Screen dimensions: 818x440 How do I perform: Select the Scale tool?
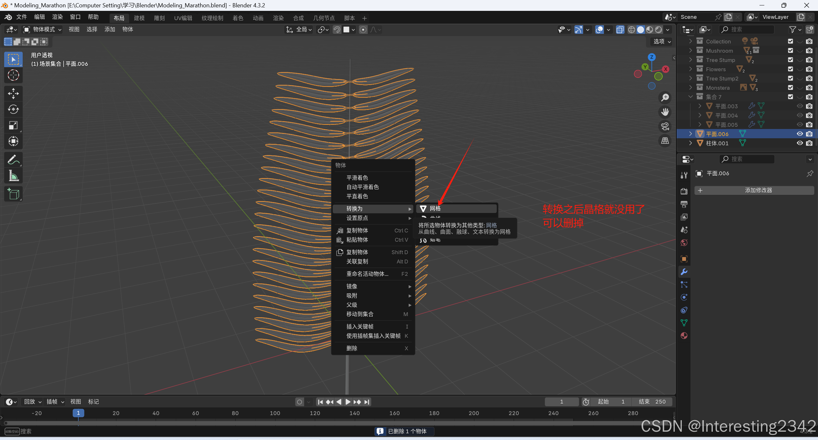click(x=13, y=125)
